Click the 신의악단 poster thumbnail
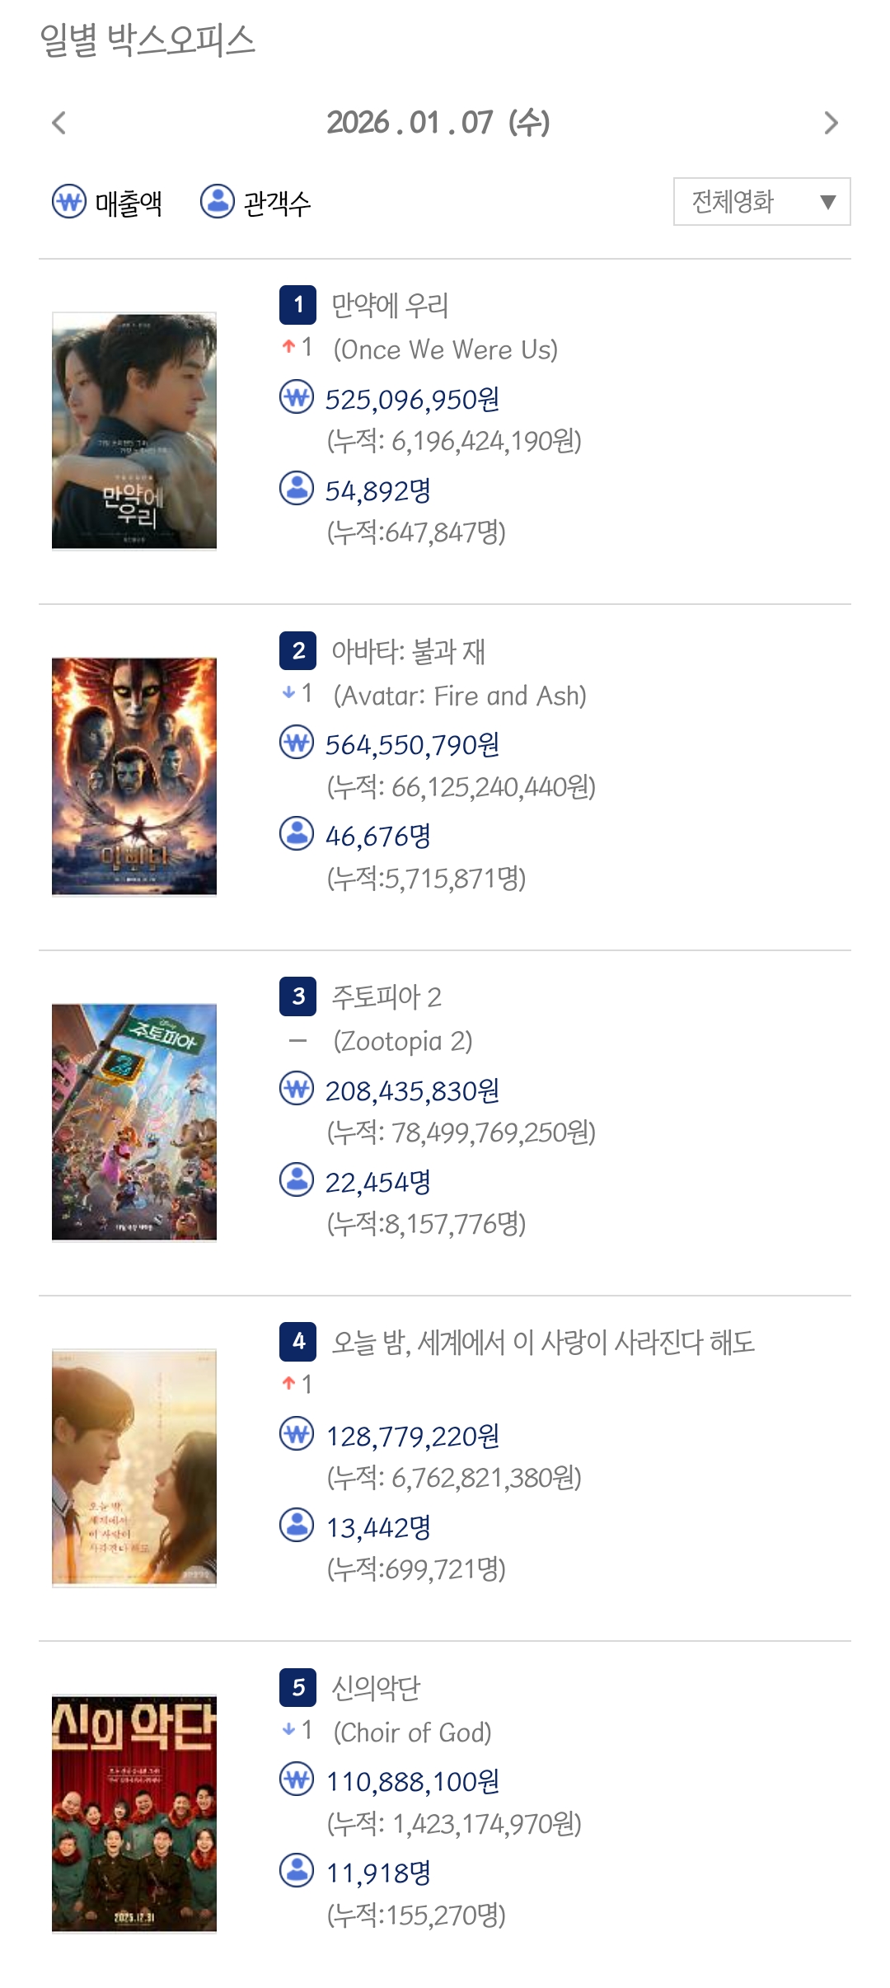This screenshot has width=890, height=1988. pos(134,1813)
